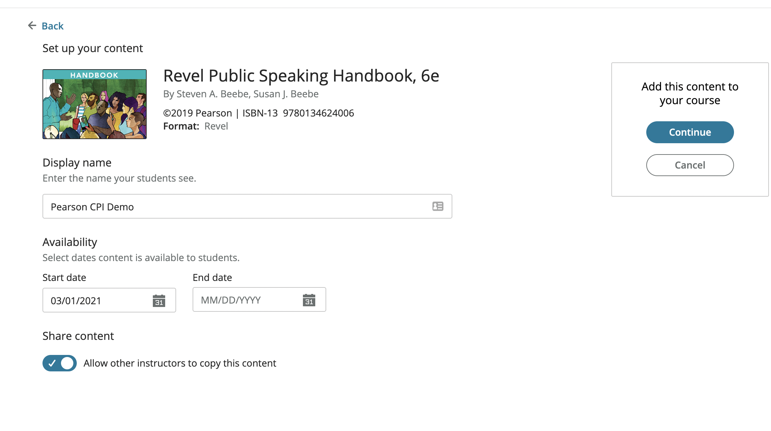The image size is (771, 431).
Task: Edit the Display name field
Action: (x=247, y=206)
